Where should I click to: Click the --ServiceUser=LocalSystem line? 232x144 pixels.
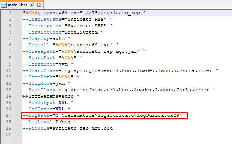pyautogui.click(x=63, y=32)
